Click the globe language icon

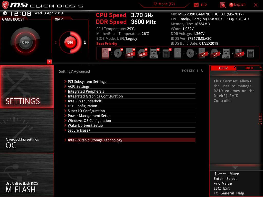[x=231, y=5]
